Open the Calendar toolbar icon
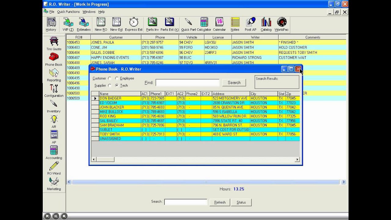Viewport: 391px width, 220px height. coord(219,24)
